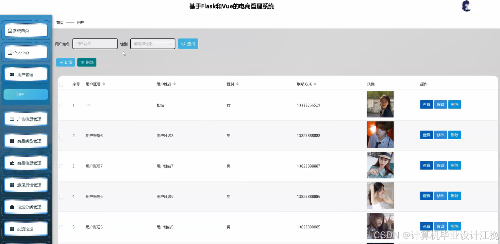Click the grid icon beside 意见反馈管理
This screenshot has width=500, height=244.
12,185
